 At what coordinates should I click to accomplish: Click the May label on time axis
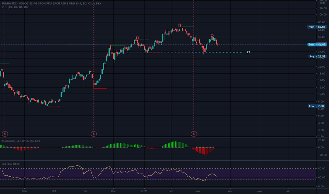pos(260,191)
